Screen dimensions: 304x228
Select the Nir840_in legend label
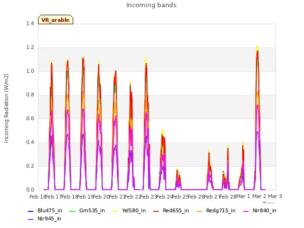(265, 211)
